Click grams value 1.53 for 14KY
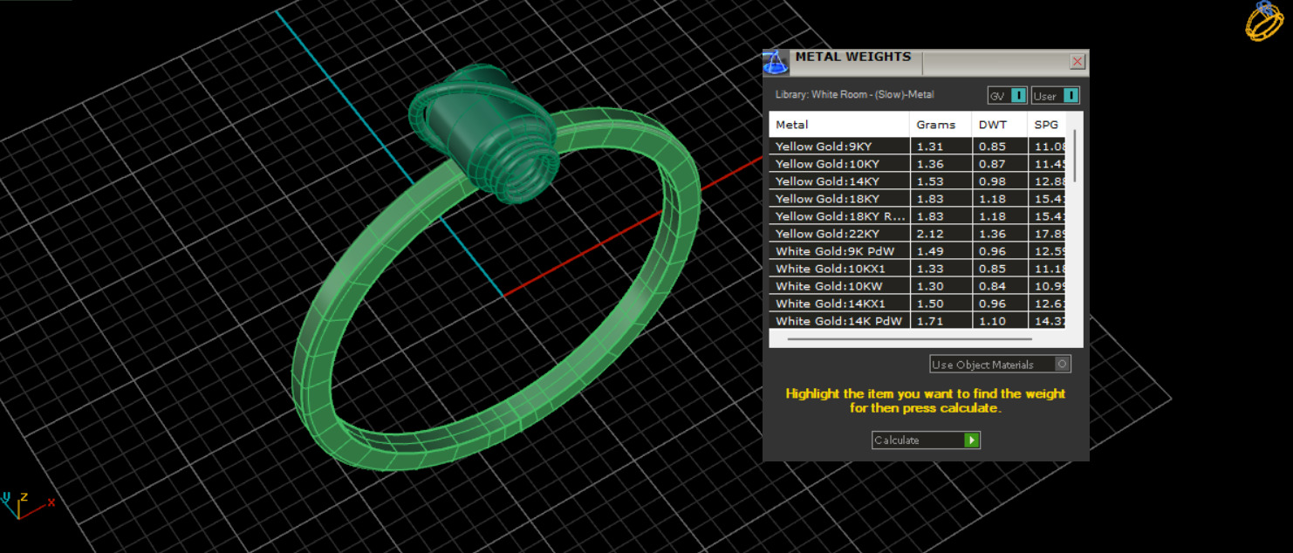 (x=929, y=181)
